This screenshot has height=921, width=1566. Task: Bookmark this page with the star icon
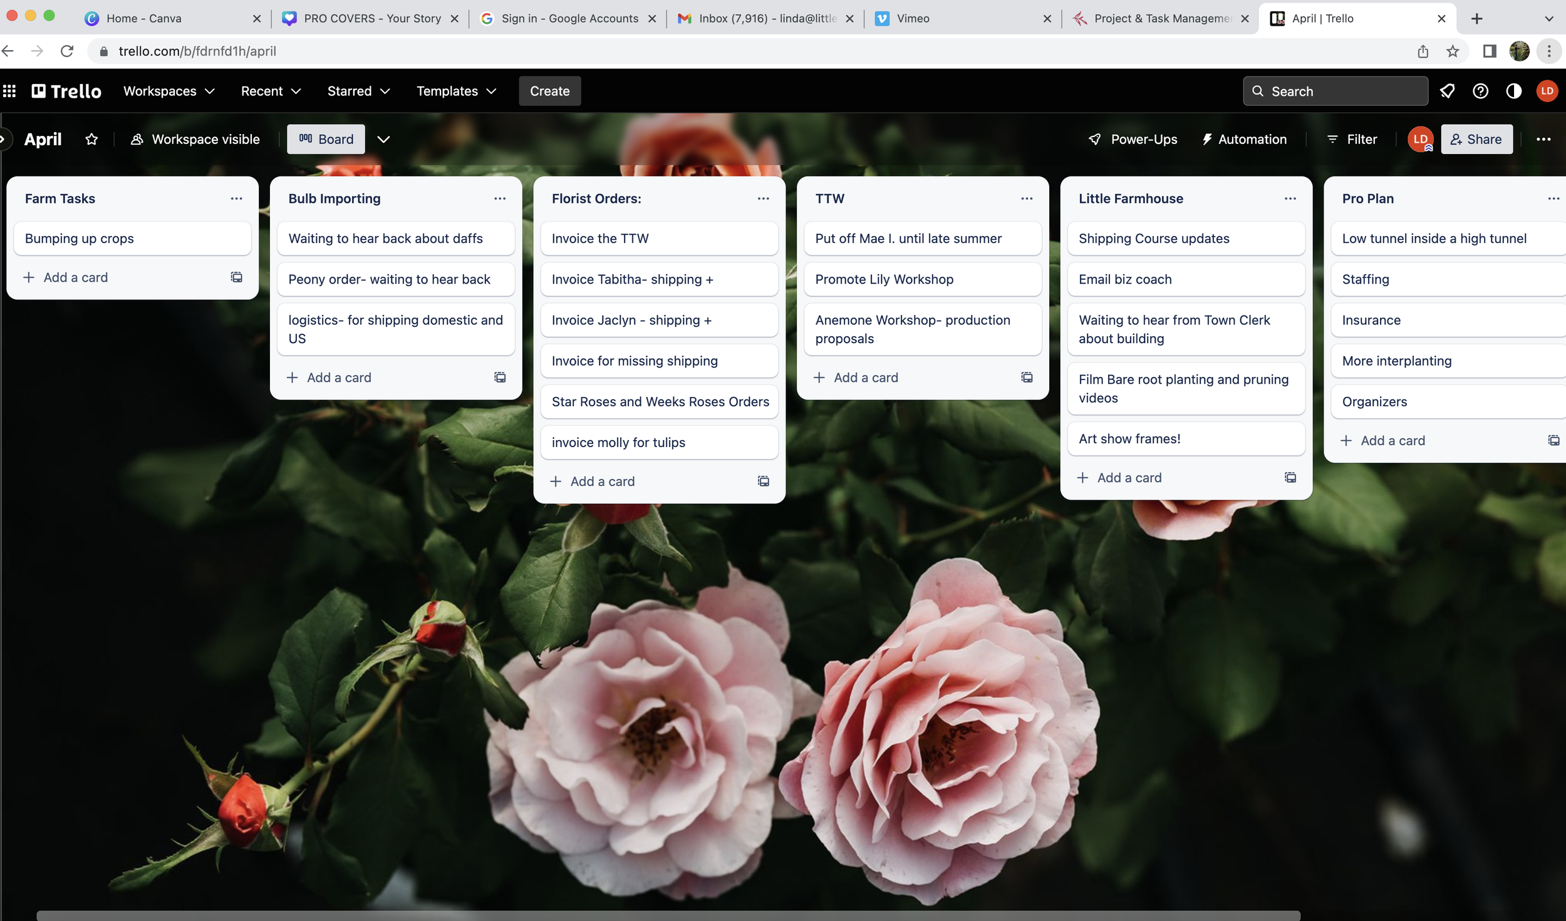pos(1453,51)
